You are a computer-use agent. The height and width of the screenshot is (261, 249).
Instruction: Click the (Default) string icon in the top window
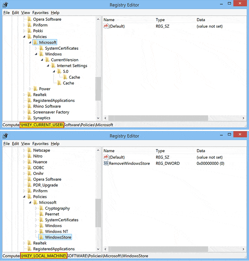[106, 26]
